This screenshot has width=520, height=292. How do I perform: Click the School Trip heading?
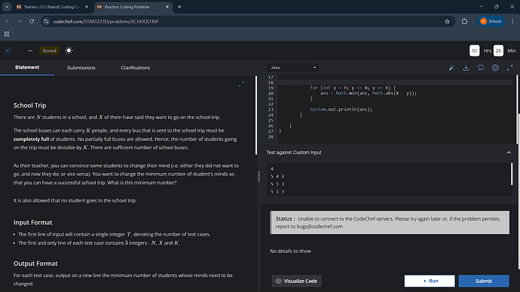point(30,105)
